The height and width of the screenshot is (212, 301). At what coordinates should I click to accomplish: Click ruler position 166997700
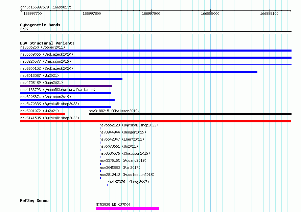pos(32,13)
